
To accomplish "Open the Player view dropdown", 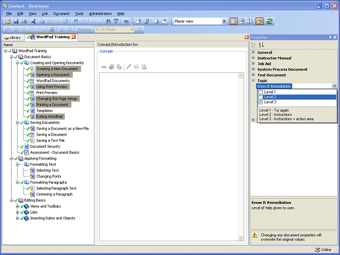I will (x=224, y=21).
